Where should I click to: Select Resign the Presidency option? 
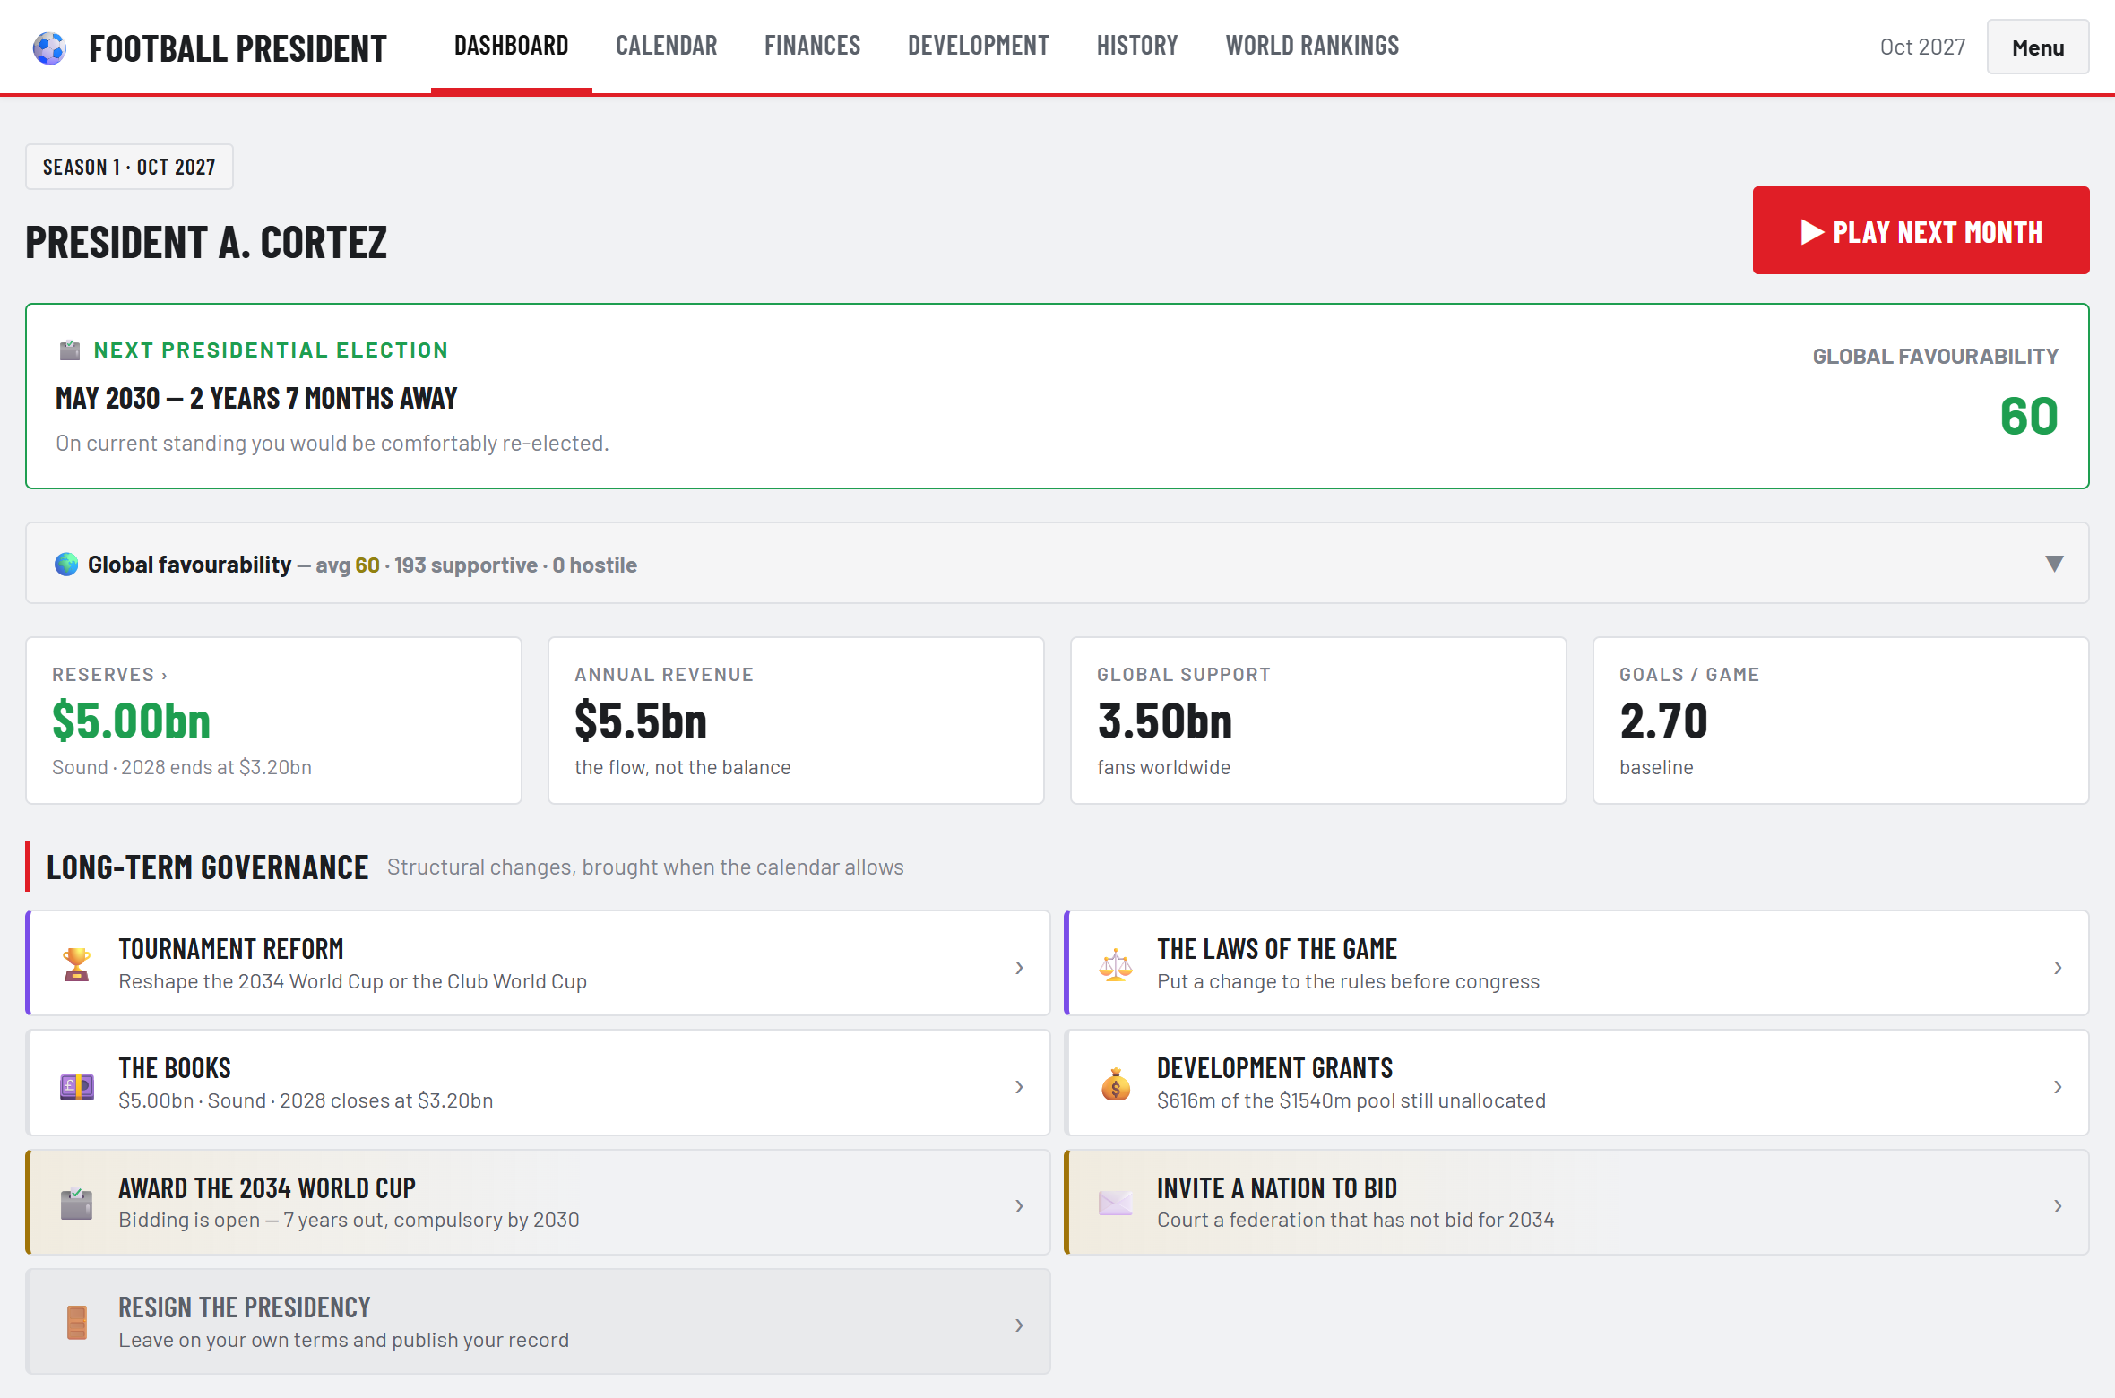pos(538,1322)
